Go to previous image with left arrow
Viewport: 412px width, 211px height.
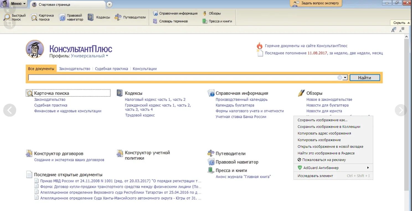click(x=10, y=110)
